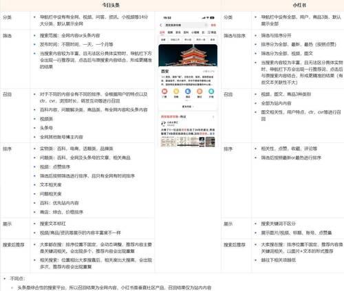
Task: Click the bullet 筛选与排序分开
Action: click(276, 36)
